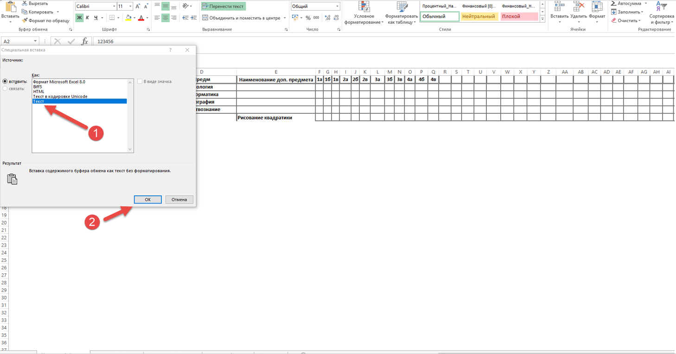Select the 'связать' radio button

tap(5, 88)
